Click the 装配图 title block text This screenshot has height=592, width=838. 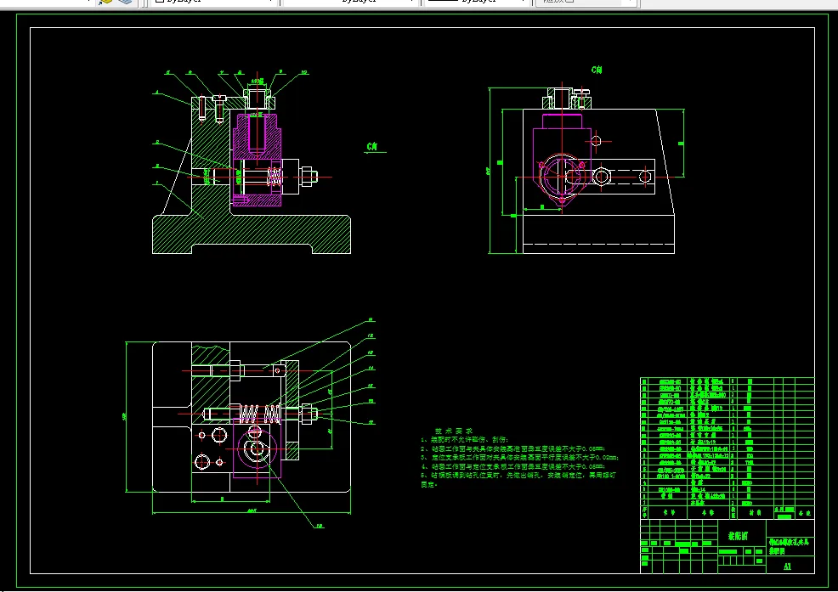point(738,535)
